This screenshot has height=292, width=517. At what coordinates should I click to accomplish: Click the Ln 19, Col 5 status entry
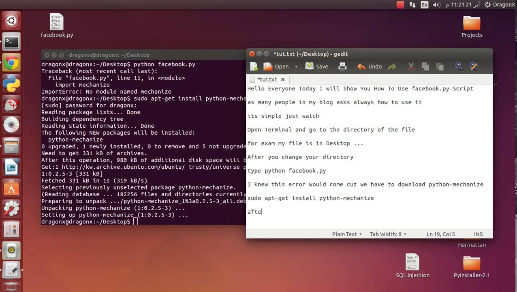(x=440, y=234)
